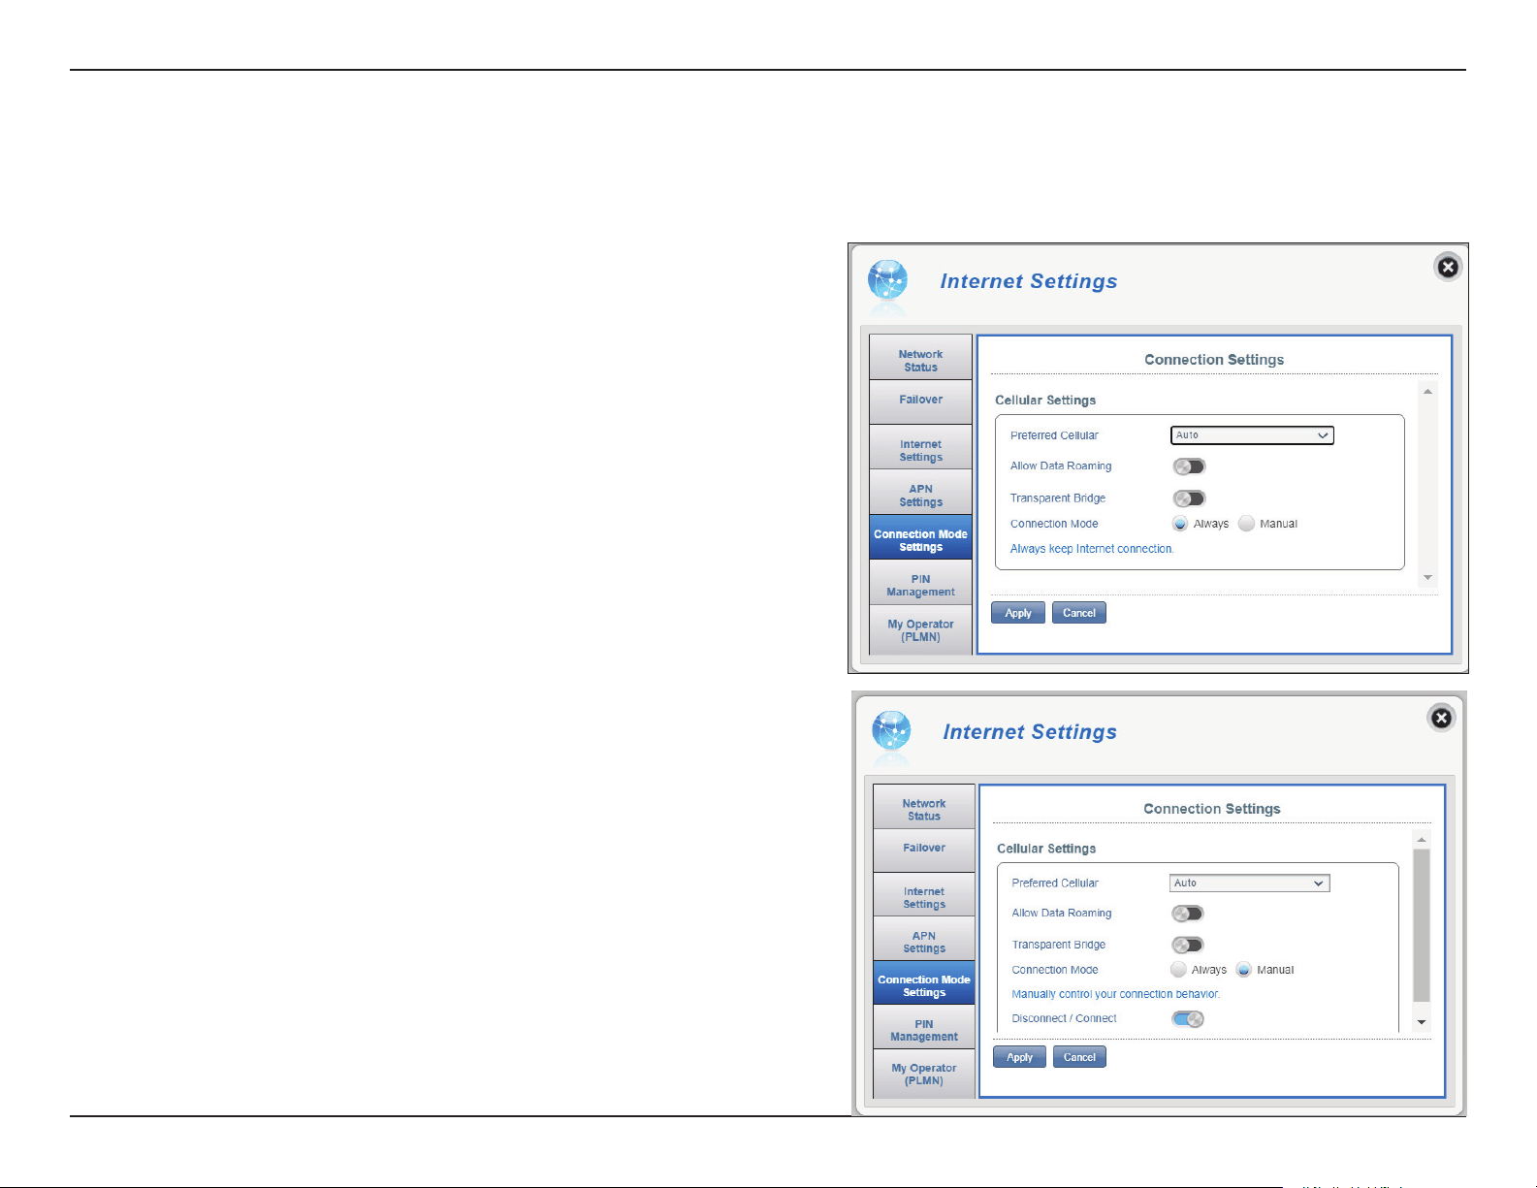
Task: Close the lower Internet Settings dialog
Action: 1442,718
